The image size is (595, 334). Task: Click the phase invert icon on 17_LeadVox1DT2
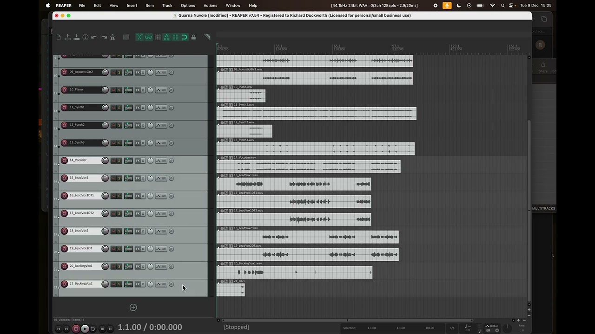click(171, 213)
